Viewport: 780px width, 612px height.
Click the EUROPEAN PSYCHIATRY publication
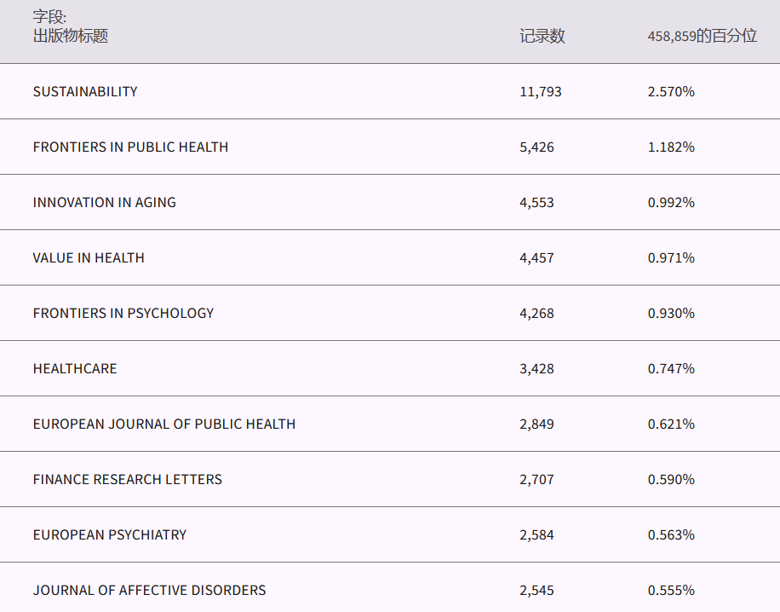pos(110,534)
